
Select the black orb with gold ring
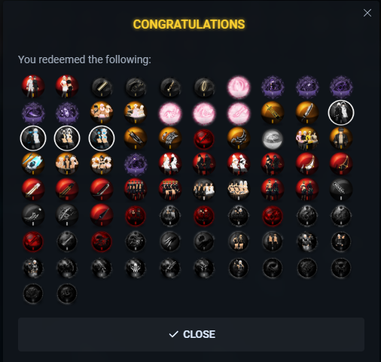pyautogui.click(x=204, y=87)
